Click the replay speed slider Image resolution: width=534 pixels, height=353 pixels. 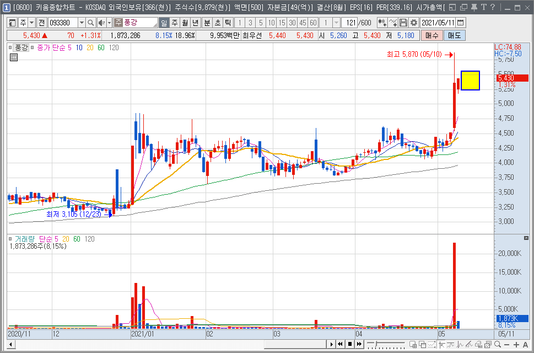386,345
